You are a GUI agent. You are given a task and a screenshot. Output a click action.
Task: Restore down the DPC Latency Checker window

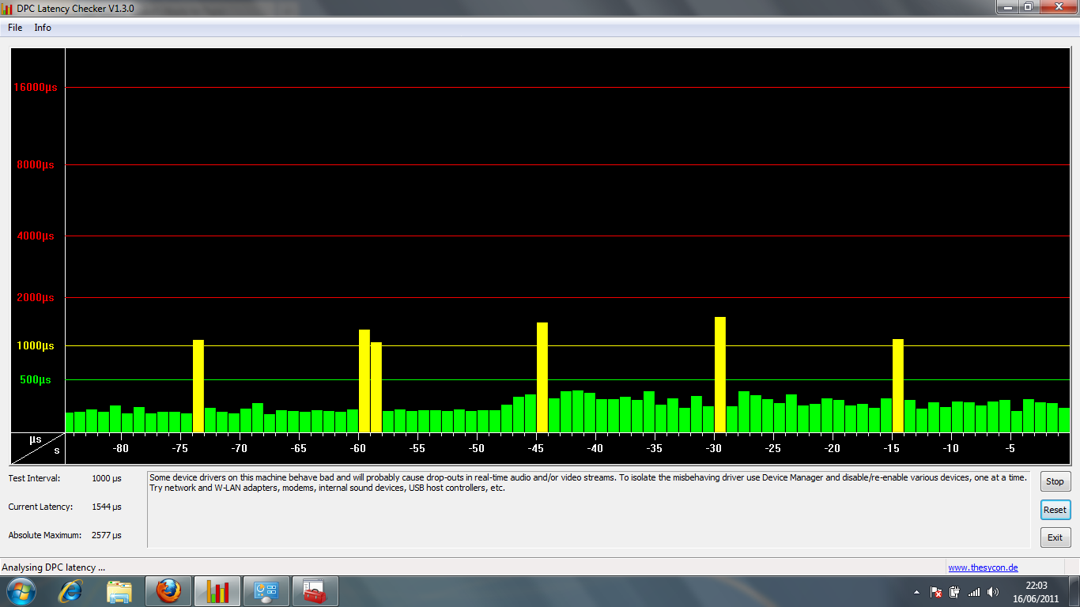coord(1028,6)
